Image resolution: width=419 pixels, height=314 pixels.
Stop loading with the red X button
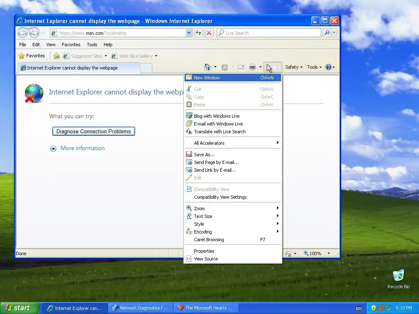(x=209, y=33)
